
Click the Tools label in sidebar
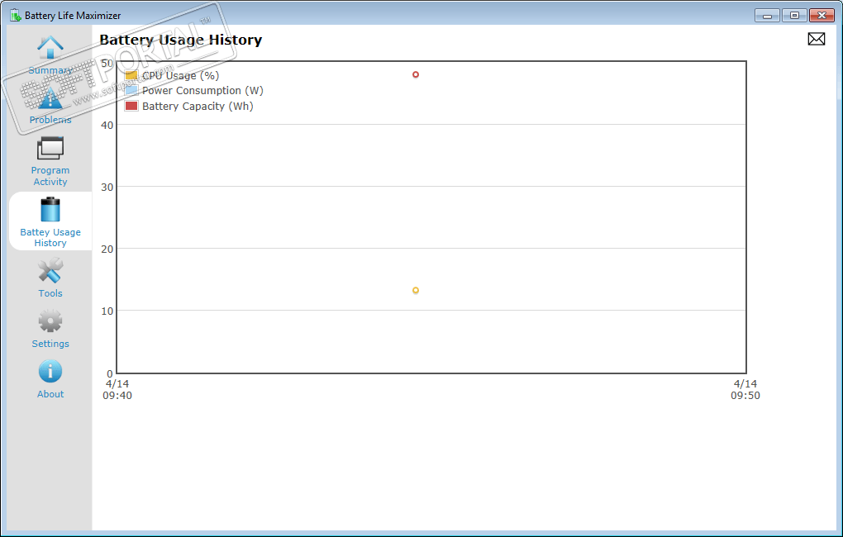50,293
